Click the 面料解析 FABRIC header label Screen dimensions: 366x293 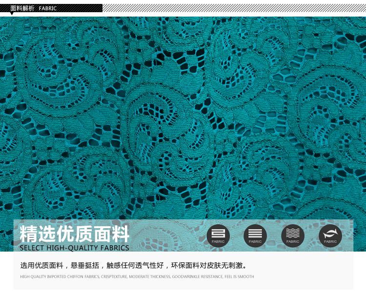(x=33, y=8)
